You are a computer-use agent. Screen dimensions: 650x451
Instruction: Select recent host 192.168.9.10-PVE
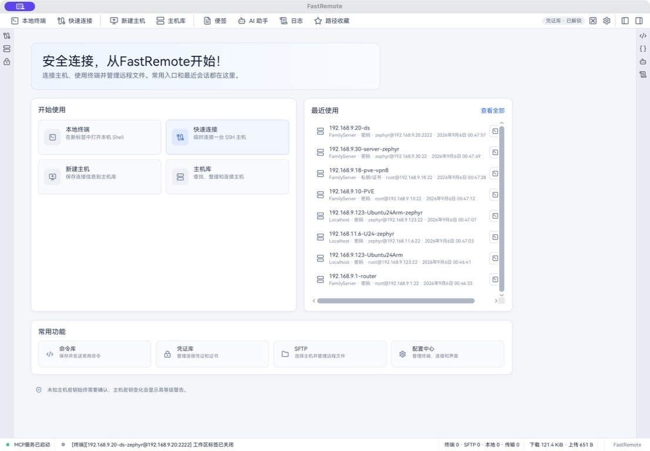[x=400, y=195]
